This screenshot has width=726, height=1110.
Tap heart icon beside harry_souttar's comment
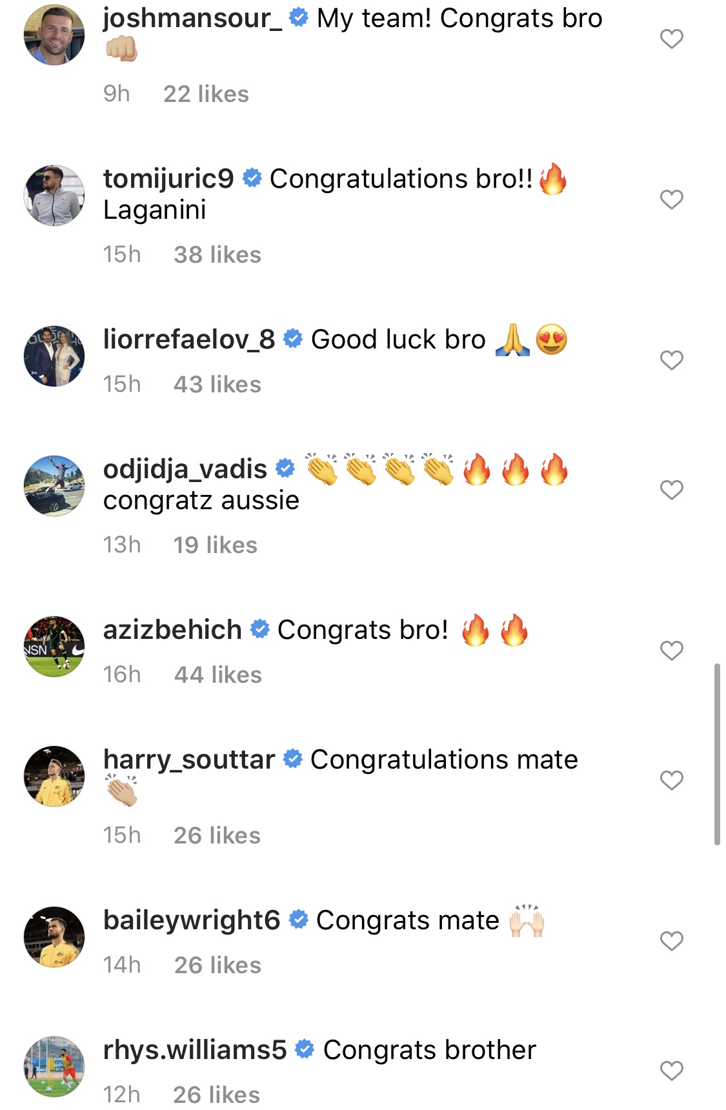pos(671,780)
